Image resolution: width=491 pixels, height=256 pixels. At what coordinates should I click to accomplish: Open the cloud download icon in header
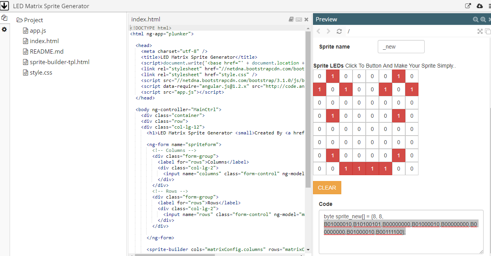479,6
